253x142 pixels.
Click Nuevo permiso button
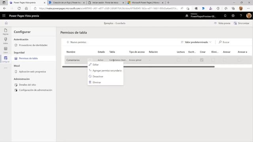pyautogui.click(x=76, y=42)
